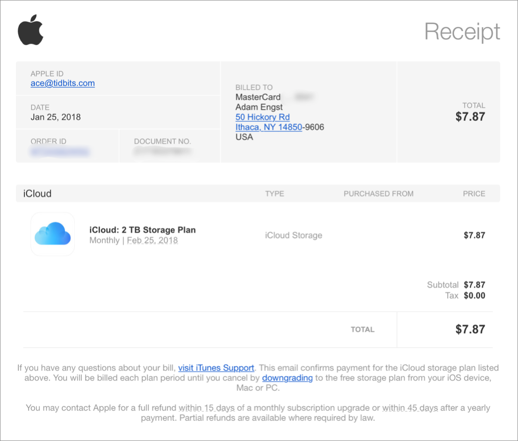Click the iCloud cloud app icon
This screenshot has height=441, width=518.
pos(53,234)
